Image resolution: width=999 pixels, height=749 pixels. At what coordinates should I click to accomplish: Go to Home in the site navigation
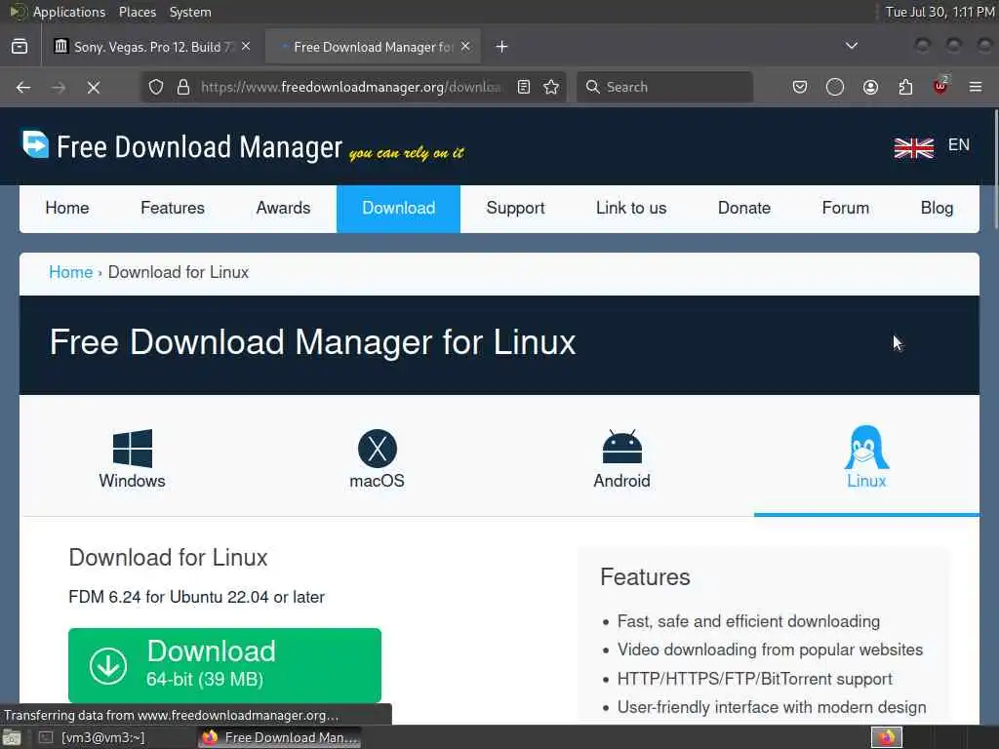pyautogui.click(x=67, y=209)
